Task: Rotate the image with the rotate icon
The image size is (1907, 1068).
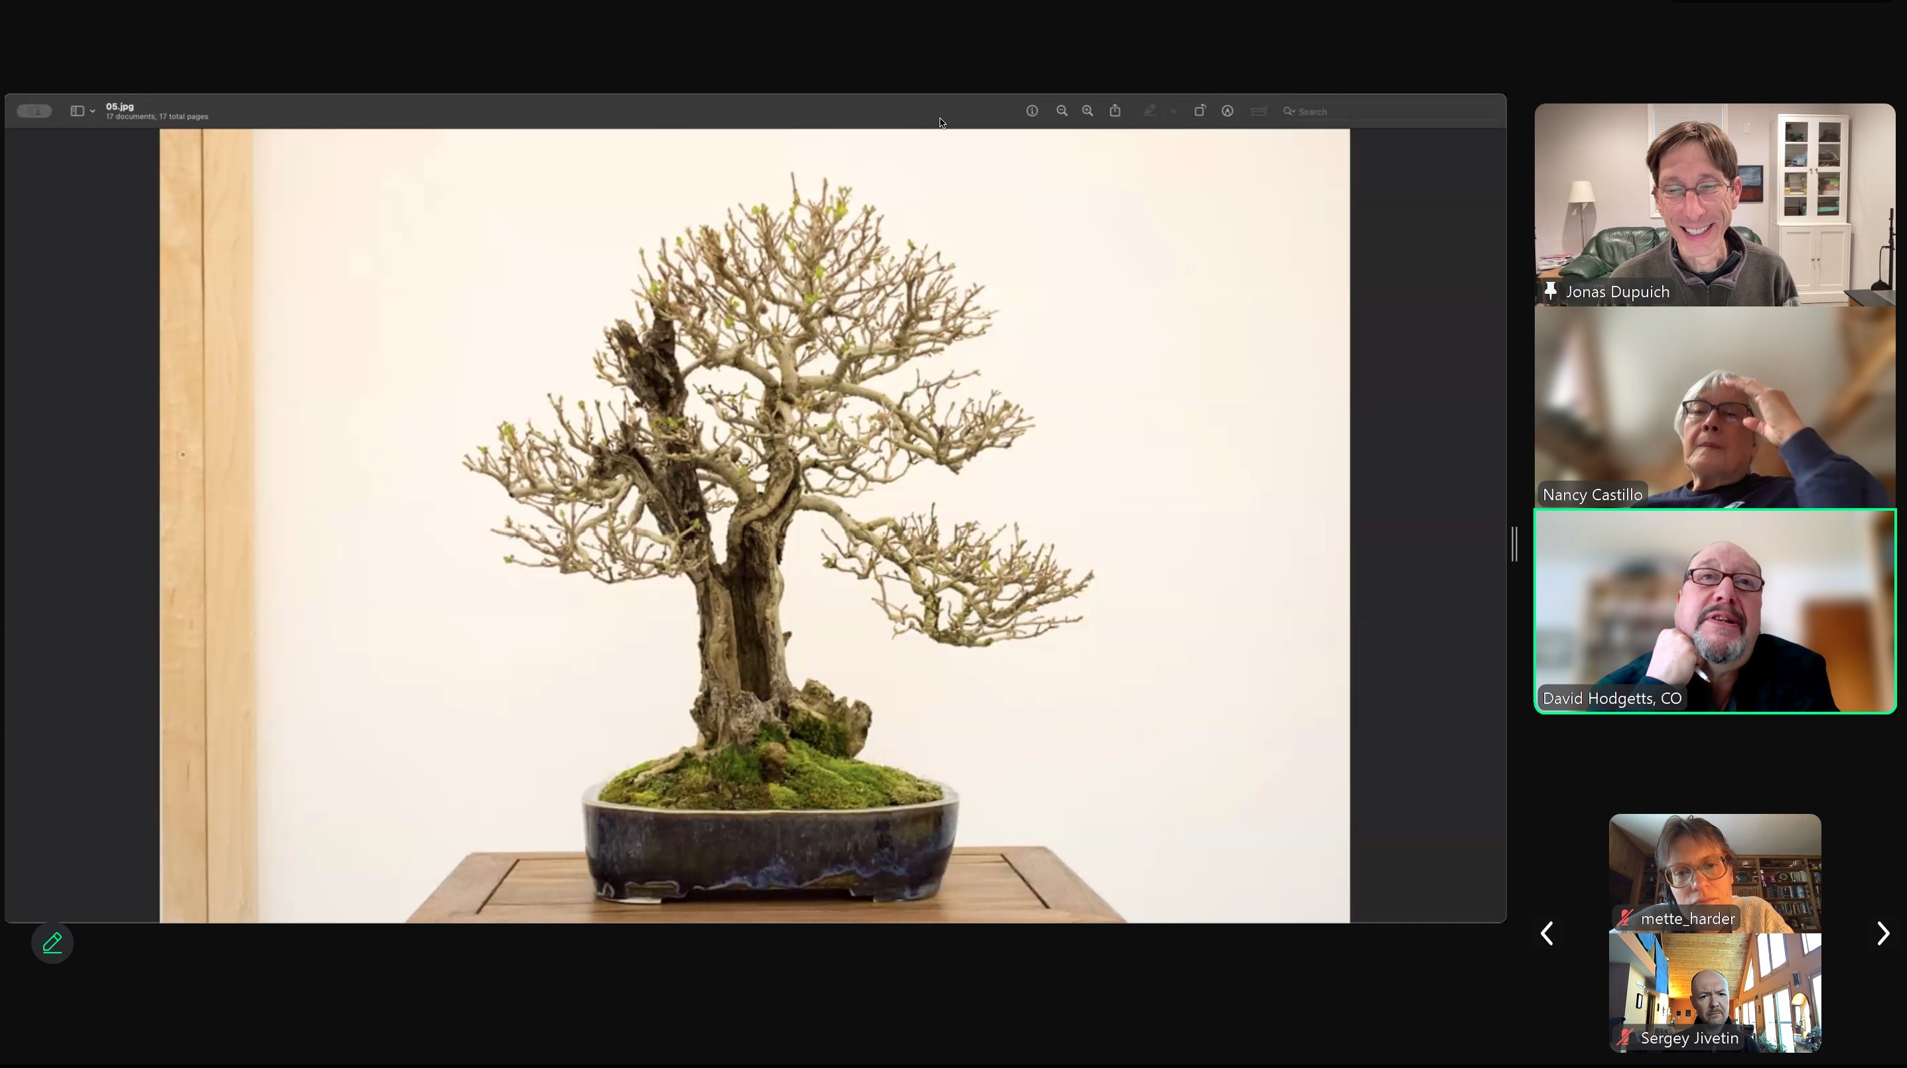Action: pyautogui.click(x=1199, y=111)
